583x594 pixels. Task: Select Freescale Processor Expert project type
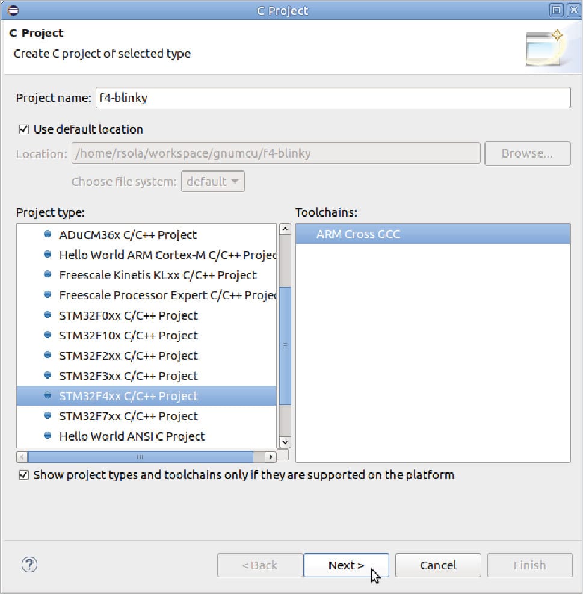(x=147, y=295)
